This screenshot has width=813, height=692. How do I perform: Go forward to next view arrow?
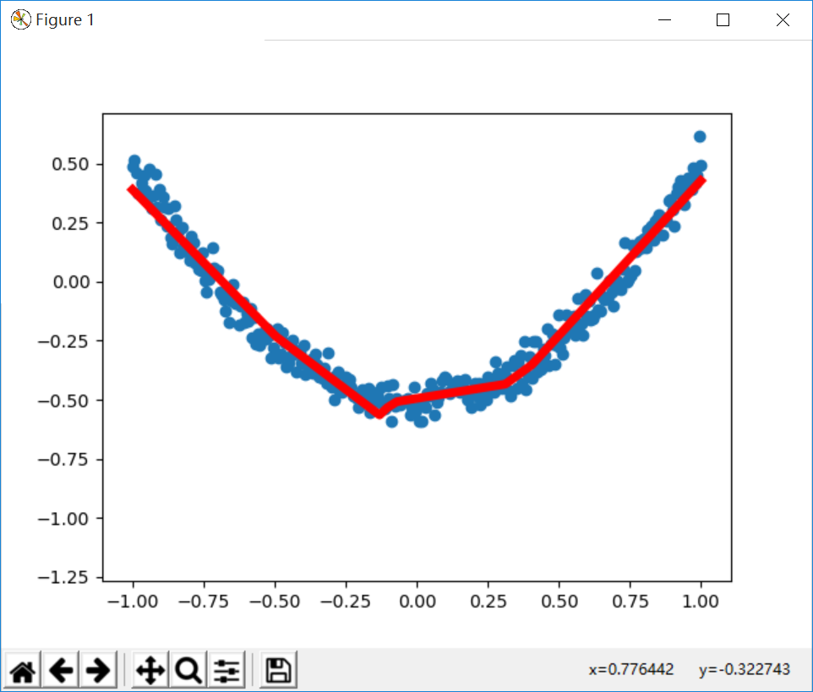click(98, 670)
